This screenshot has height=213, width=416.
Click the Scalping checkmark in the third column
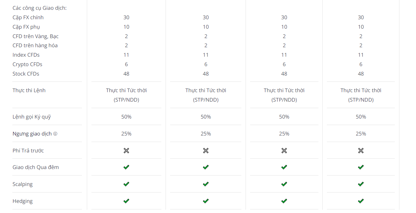click(284, 184)
